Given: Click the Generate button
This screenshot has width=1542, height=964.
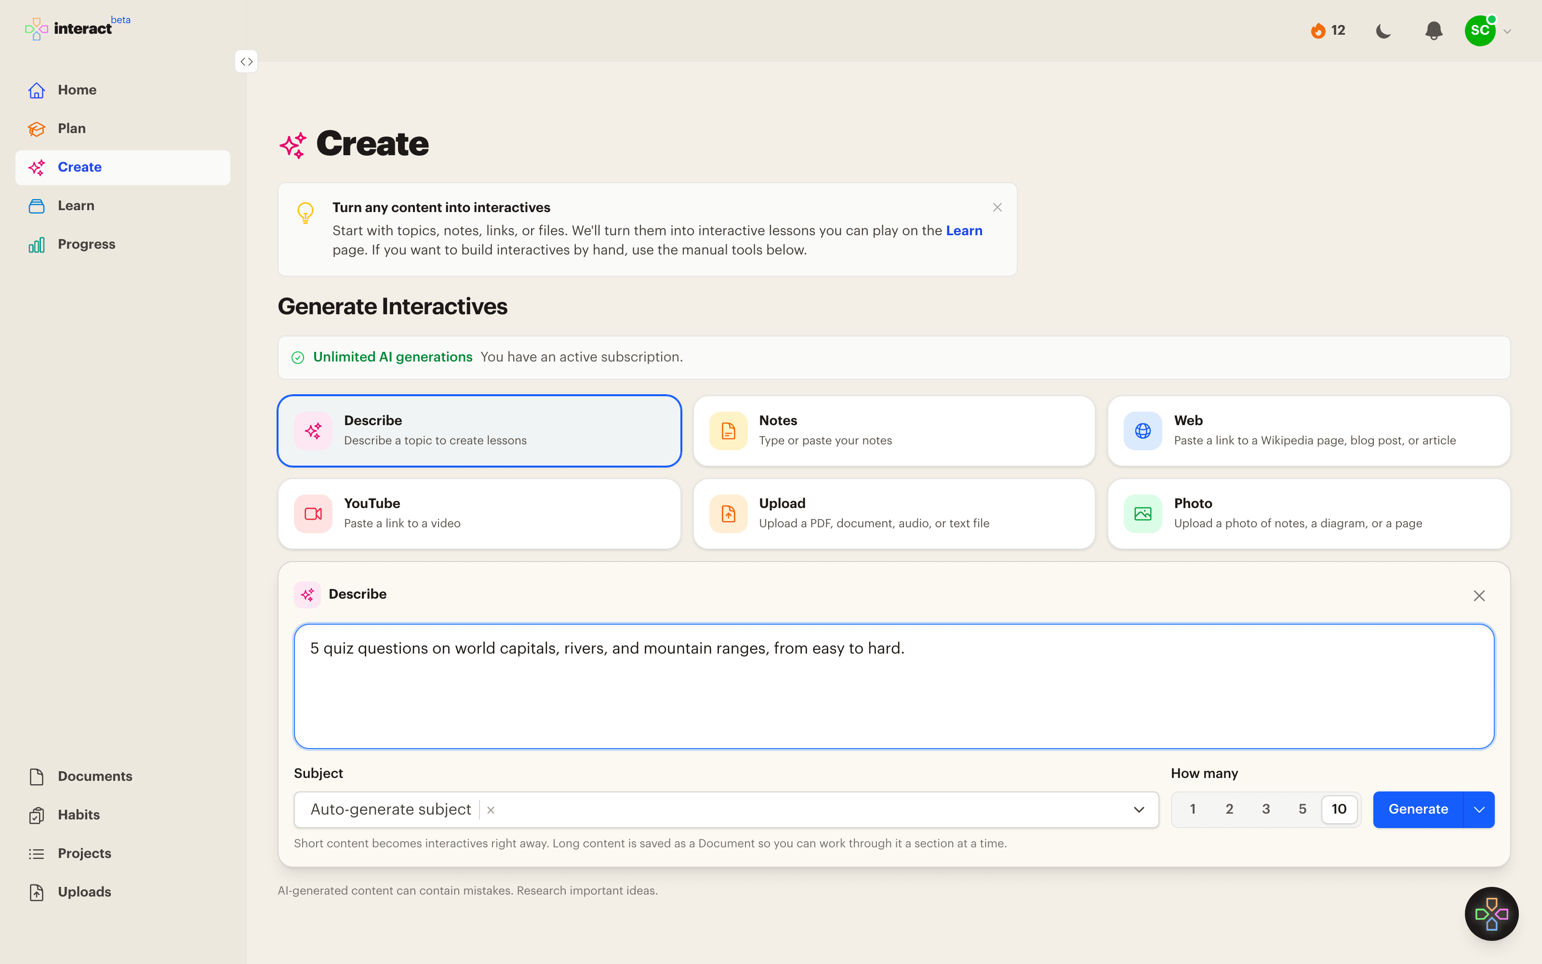Looking at the screenshot, I should click(x=1418, y=810).
